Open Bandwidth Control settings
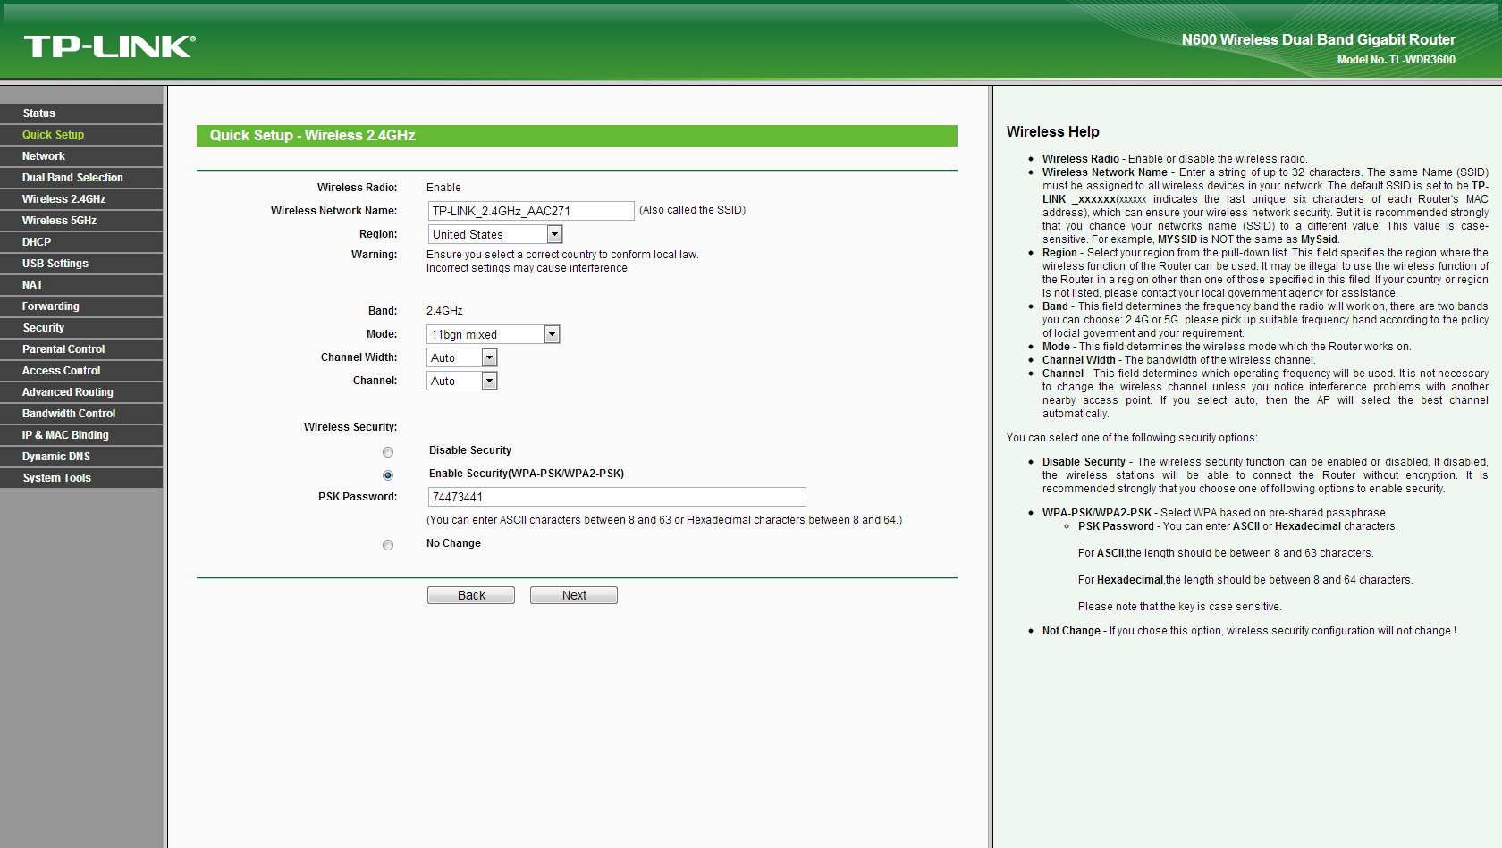The height and width of the screenshot is (848, 1502). [x=81, y=414]
